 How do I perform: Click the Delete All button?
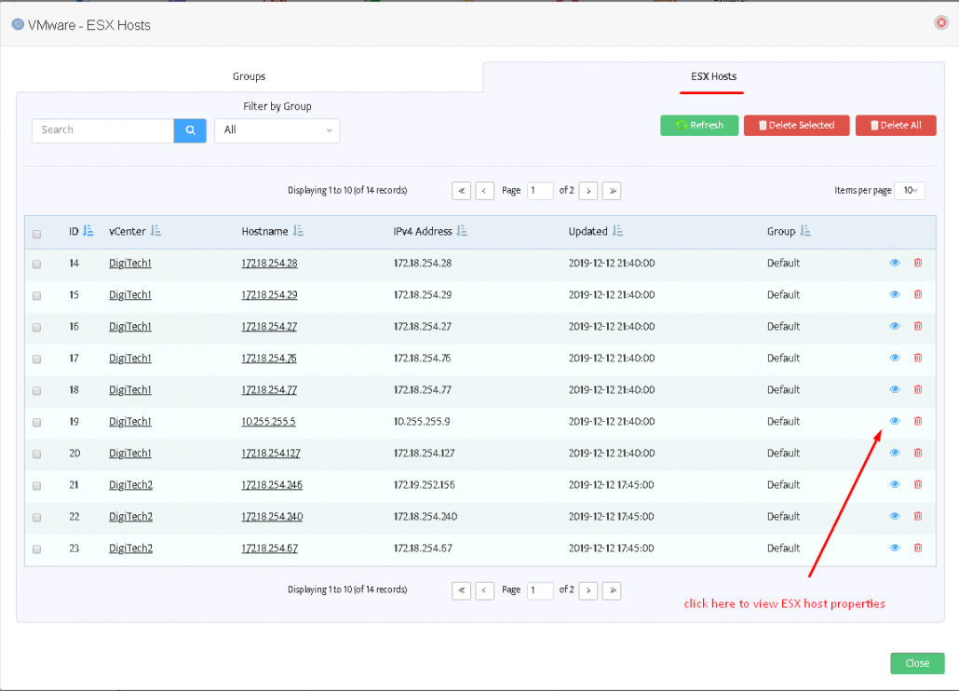pyautogui.click(x=895, y=125)
